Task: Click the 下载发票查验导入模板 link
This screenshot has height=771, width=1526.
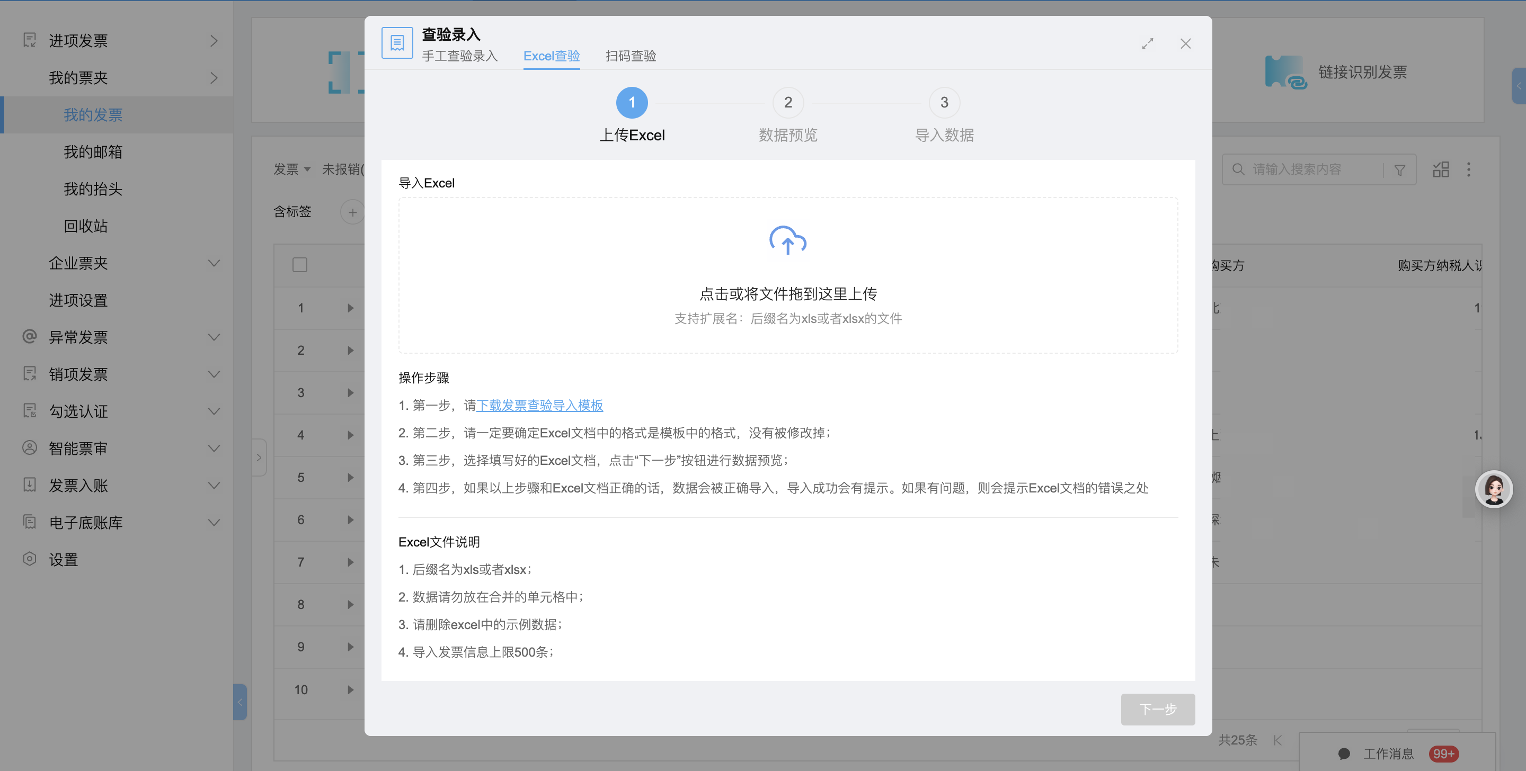Action: [540, 405]
